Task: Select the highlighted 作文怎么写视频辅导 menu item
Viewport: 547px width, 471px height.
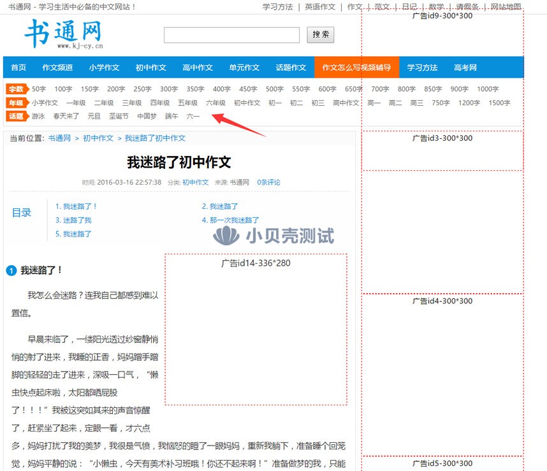Action: pos(356,68)
